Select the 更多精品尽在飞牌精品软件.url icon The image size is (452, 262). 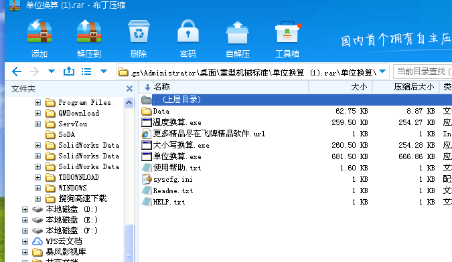pyautogui.click(x=146, y=134)
